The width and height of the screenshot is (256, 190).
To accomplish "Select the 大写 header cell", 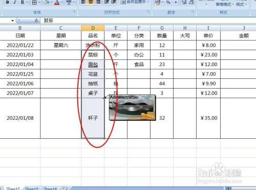I will (185, 35).
